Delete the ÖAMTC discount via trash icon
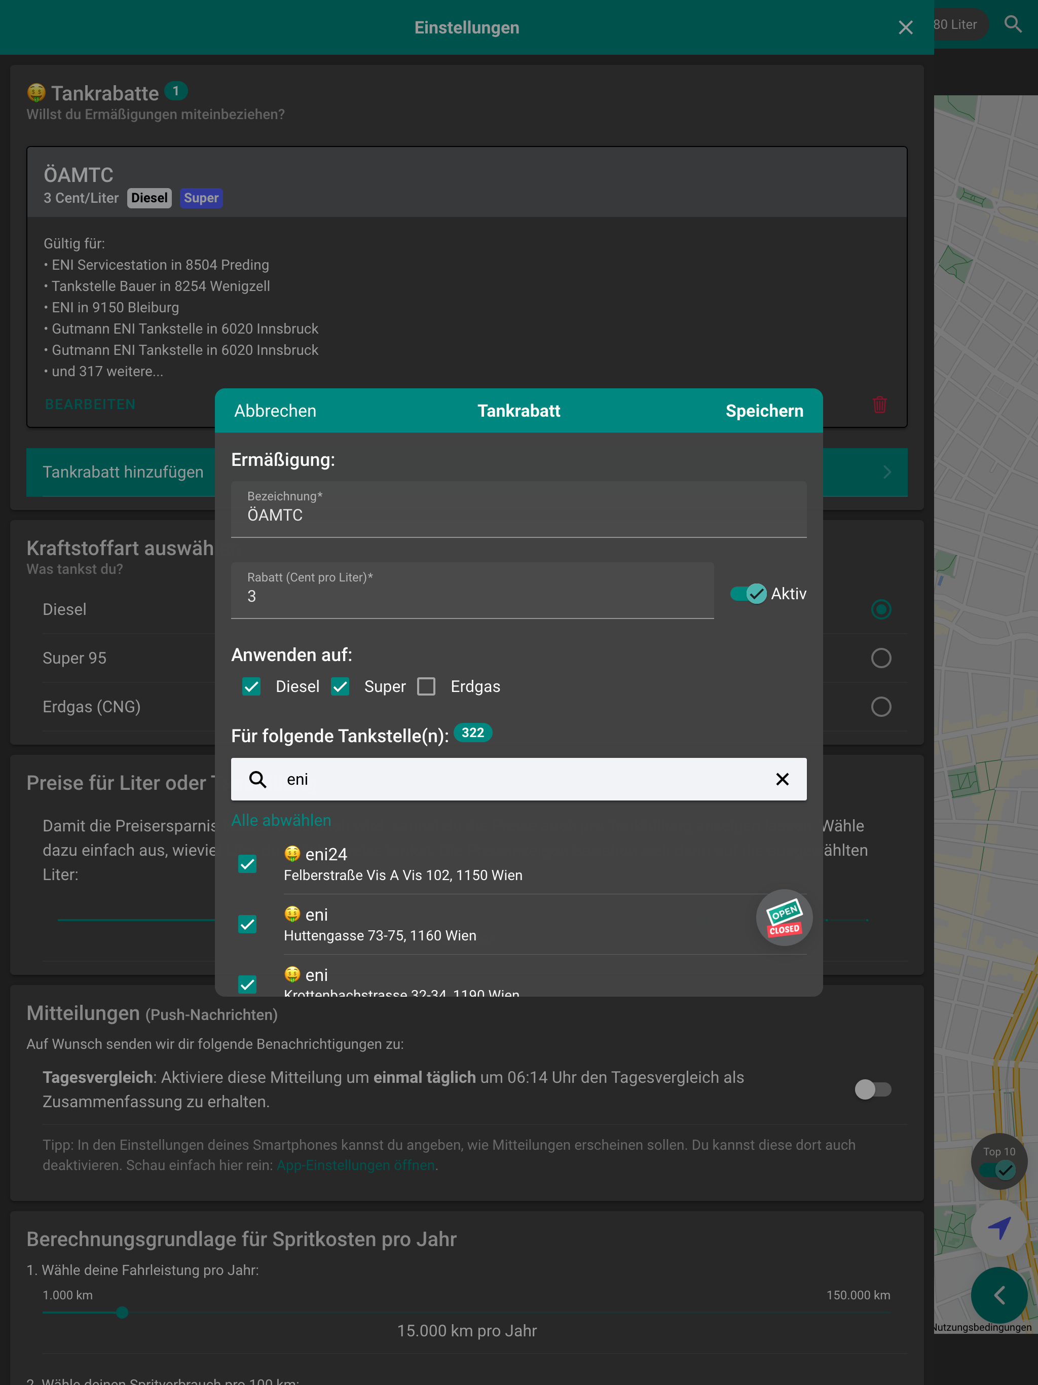 [879, 405]
